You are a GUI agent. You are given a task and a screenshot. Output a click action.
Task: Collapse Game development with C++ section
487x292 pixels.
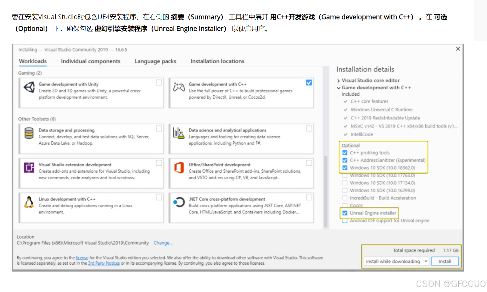click(339, 88)
